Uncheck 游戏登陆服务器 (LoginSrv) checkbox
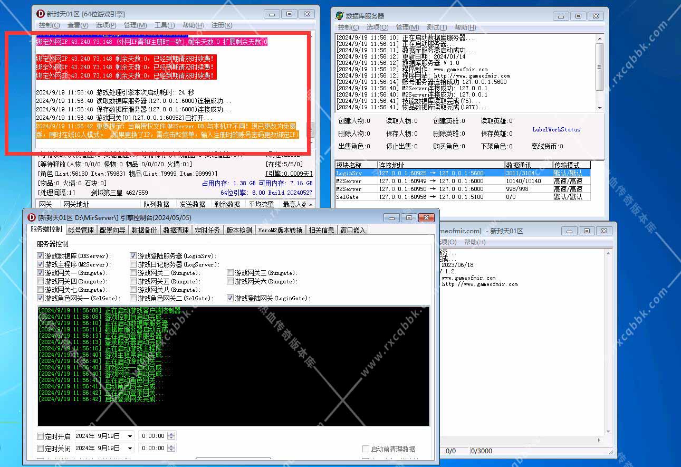The height and width of the screenshot is (467, 681). pos(133,256)
